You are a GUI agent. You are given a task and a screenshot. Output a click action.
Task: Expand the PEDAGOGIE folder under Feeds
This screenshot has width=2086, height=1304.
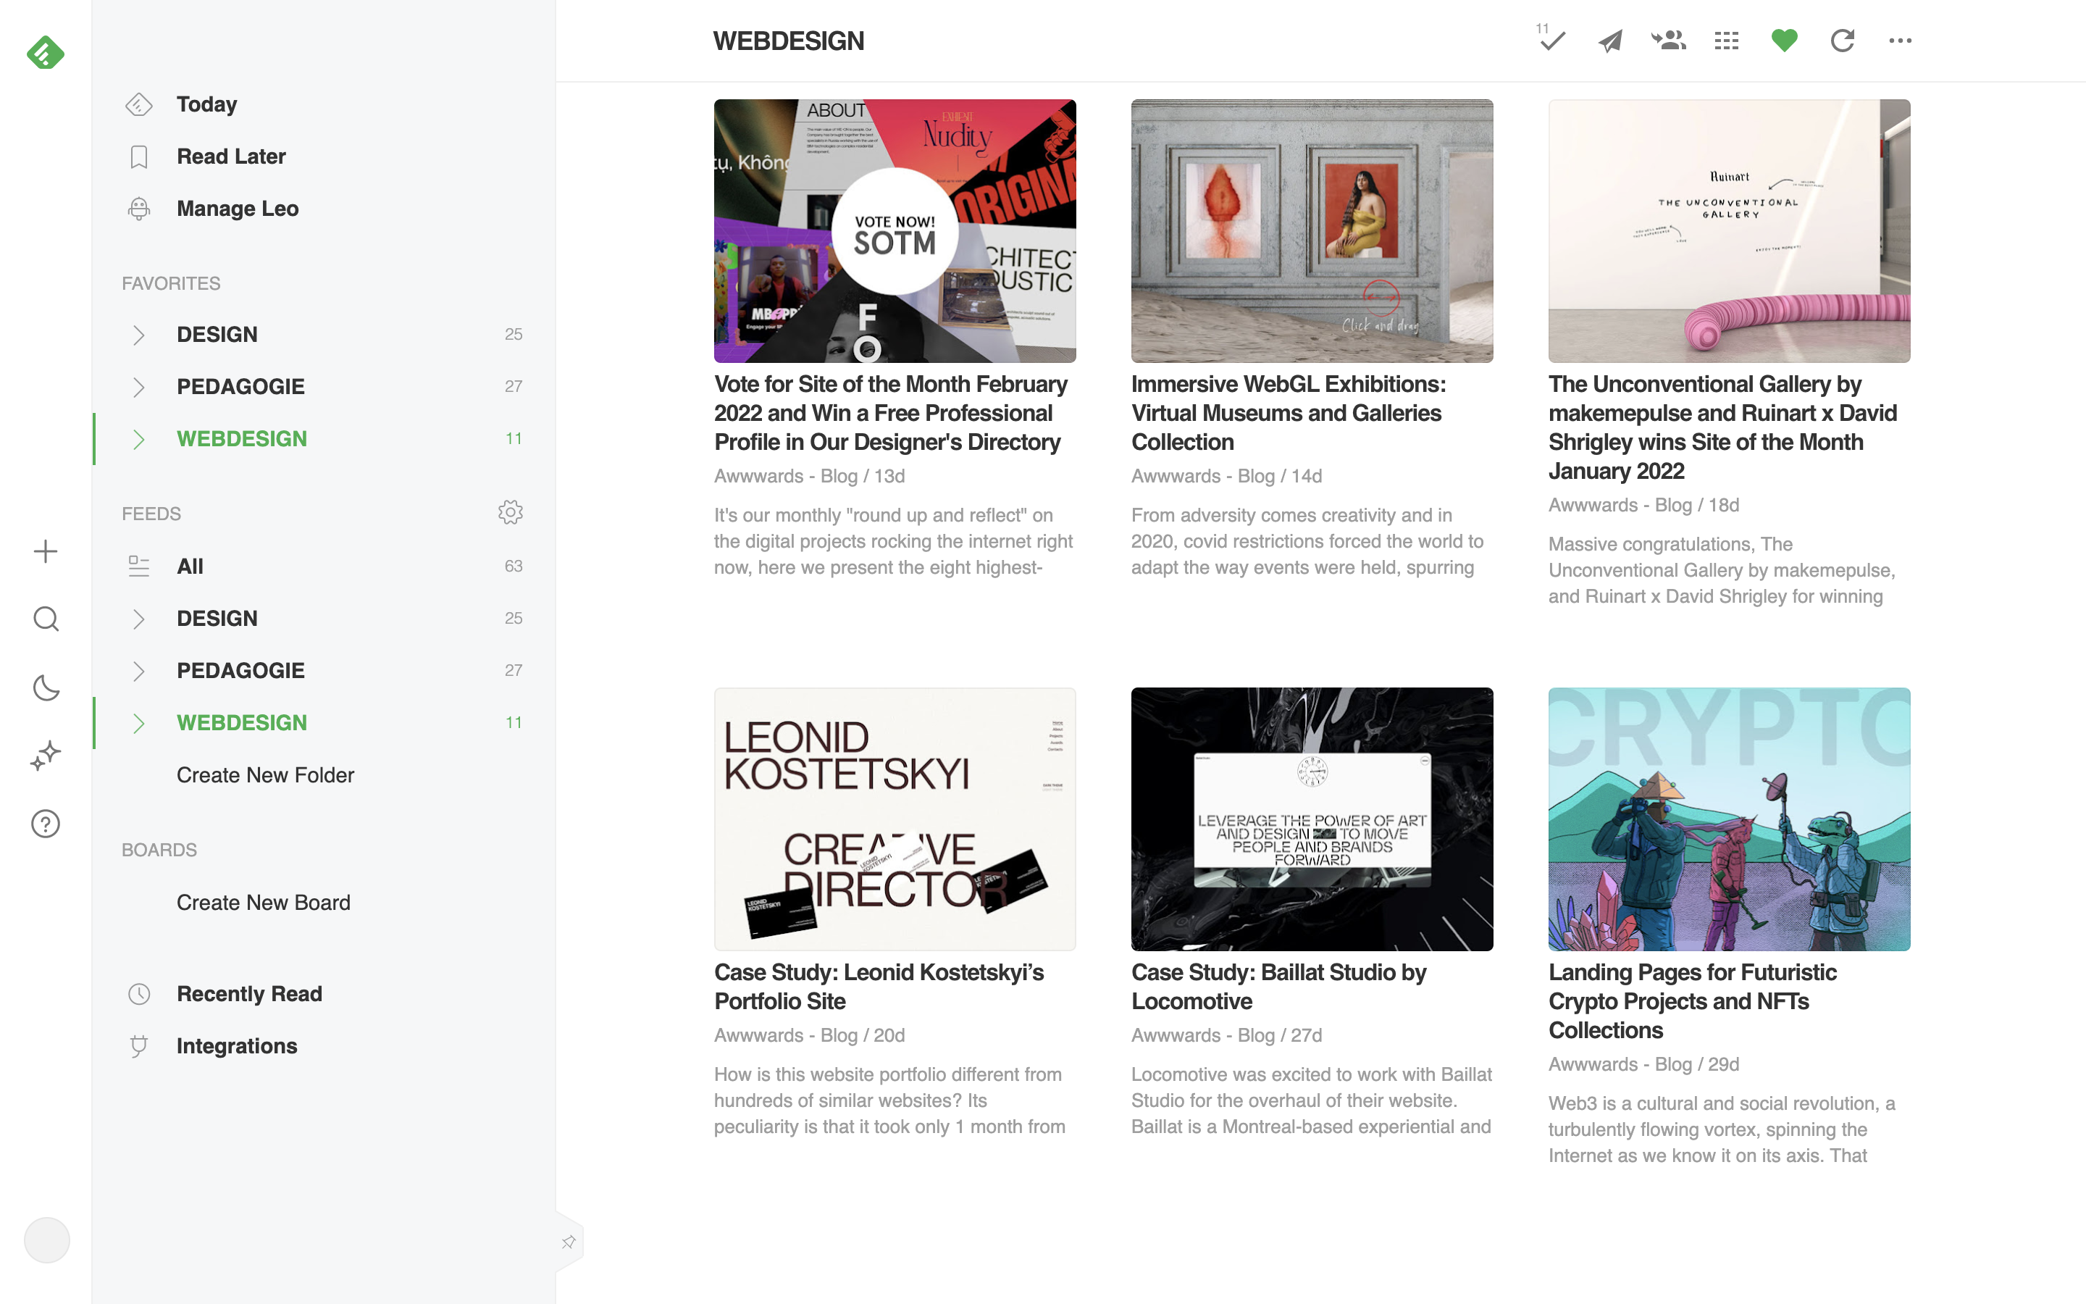(x=138, y=671)
